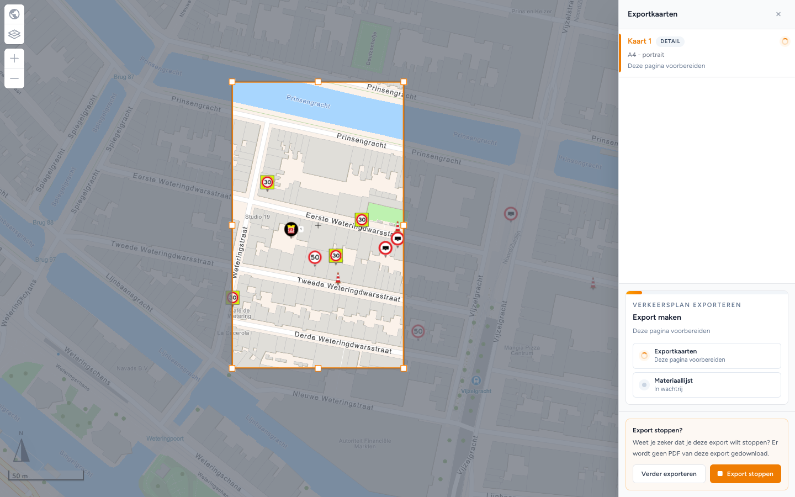Click the Verder exporteren button
The width and height of the screenshot is (795, 497).
(669, 474)
